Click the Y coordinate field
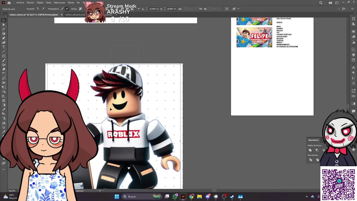This screenshot has height=201, width=357. 172,9
